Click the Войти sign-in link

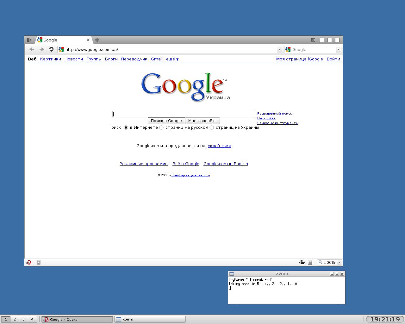click(x=333, y=59)
